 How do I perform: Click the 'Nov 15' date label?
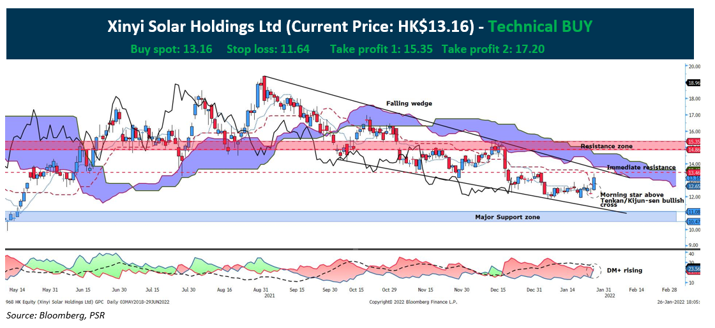tap(426, 290)
